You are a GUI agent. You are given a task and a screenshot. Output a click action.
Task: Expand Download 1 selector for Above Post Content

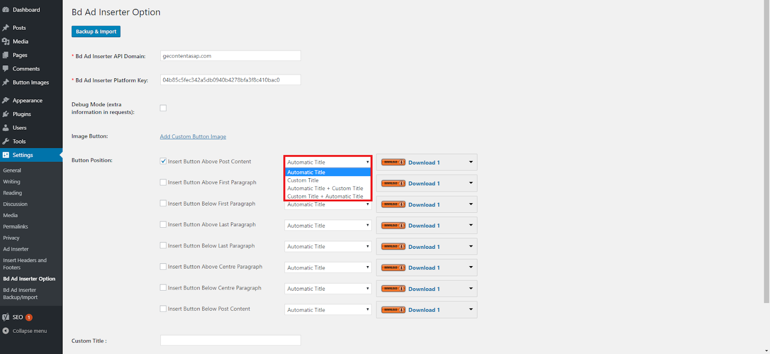426,162
